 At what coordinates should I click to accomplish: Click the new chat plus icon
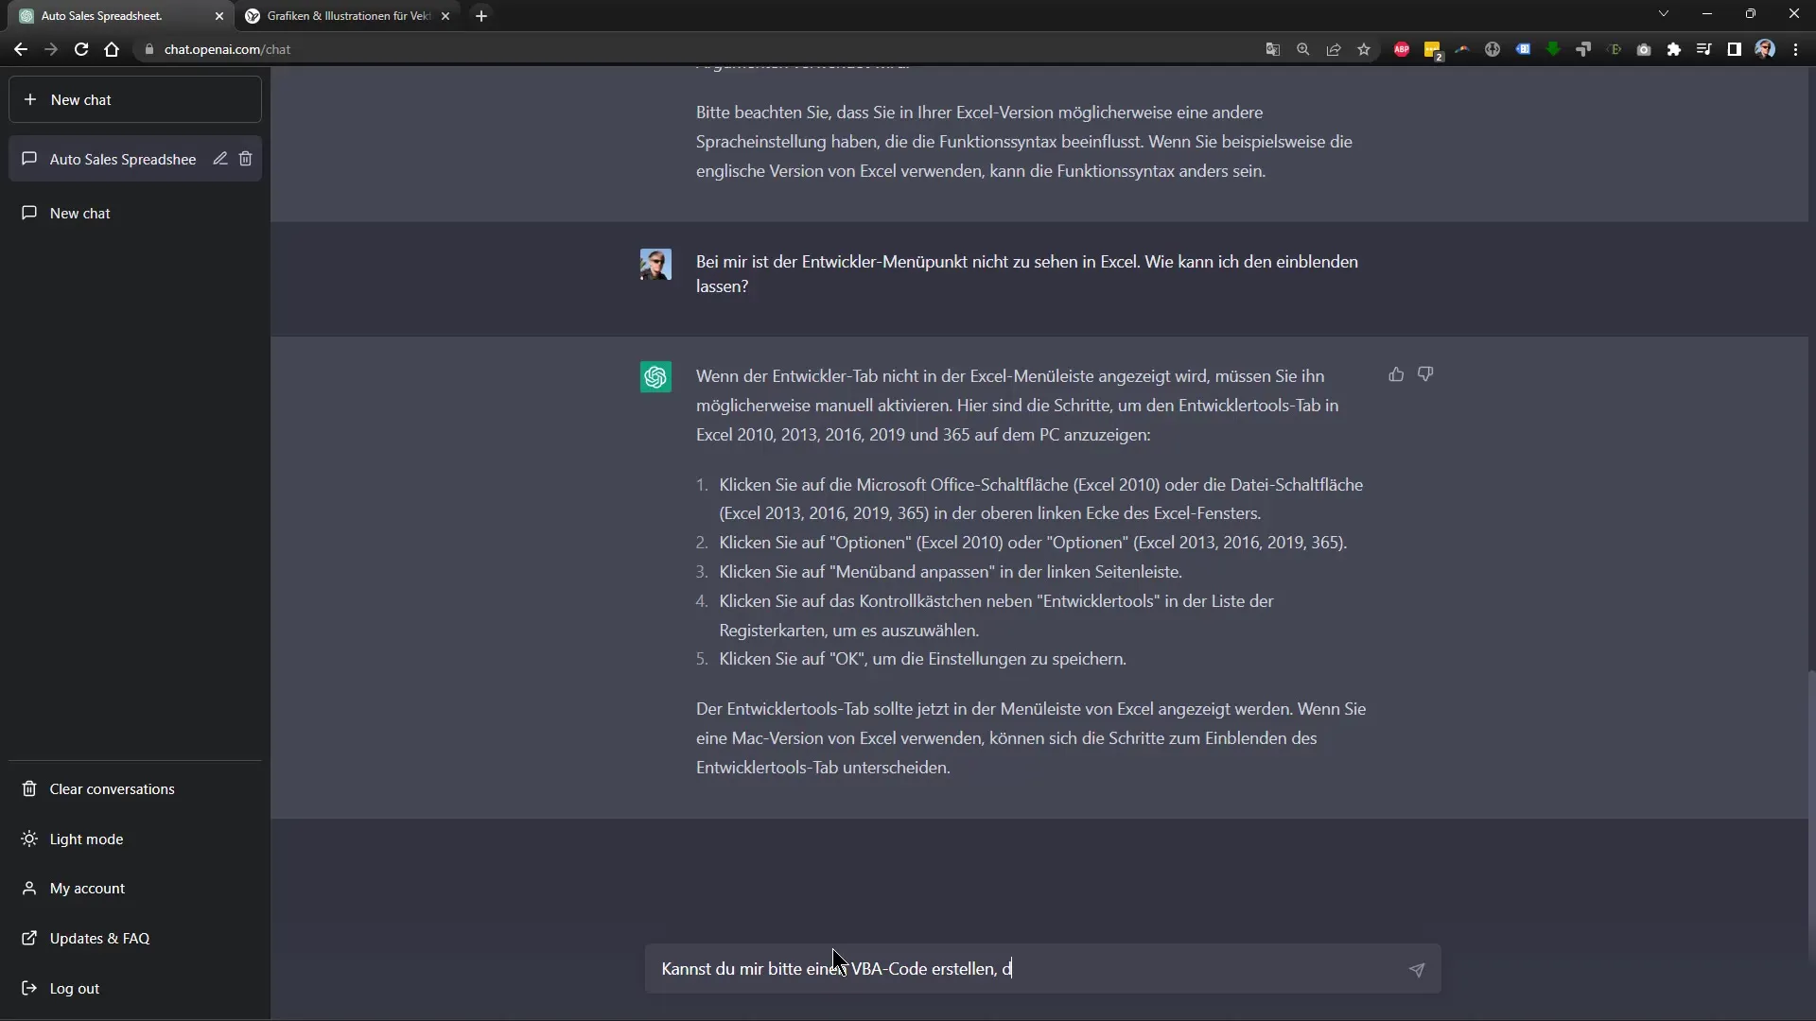tap(30, 99)
